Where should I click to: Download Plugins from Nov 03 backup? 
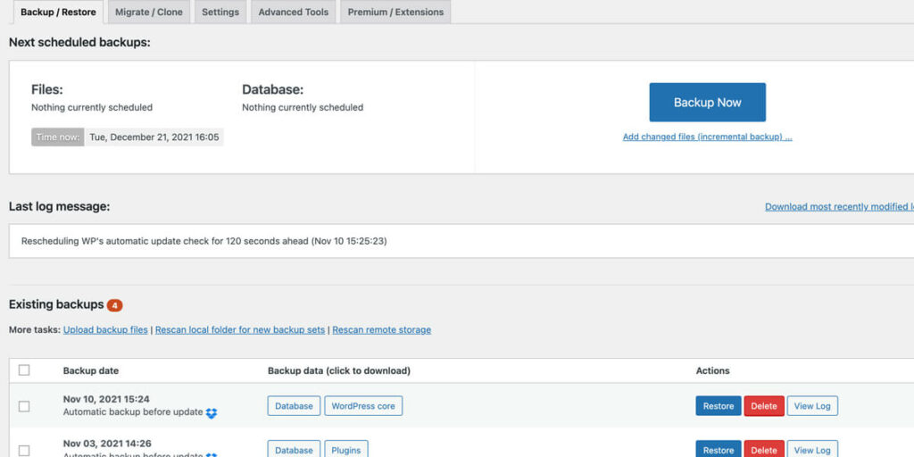click(346, 449)
